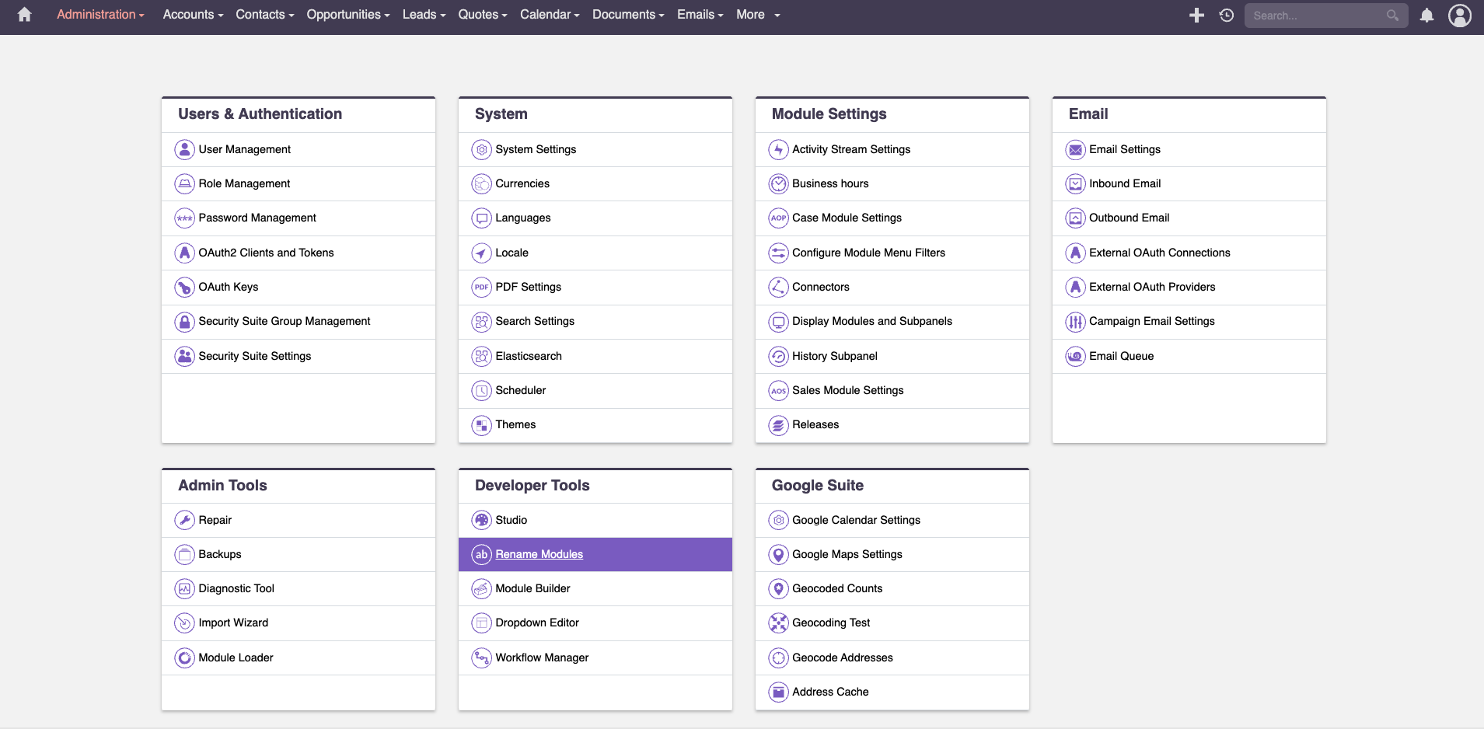Click the Security Suite Group Management lock icon
This screenshot has width=1484, height=729.
184,322
